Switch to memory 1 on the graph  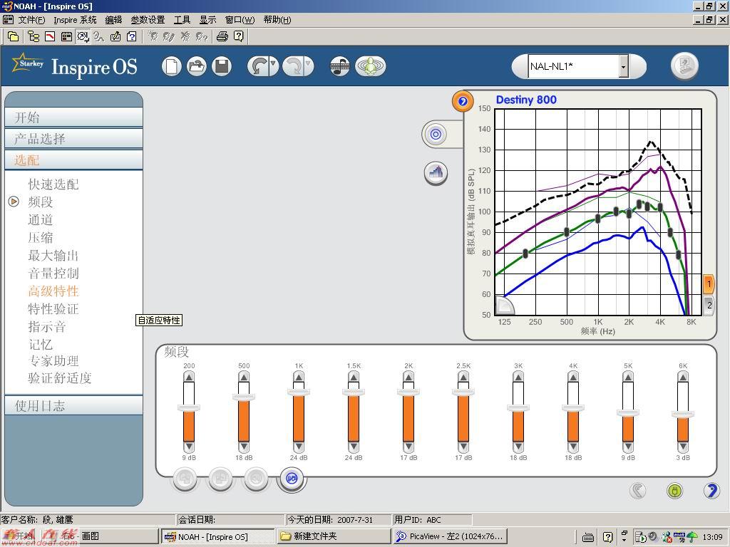tap(709, 283)
